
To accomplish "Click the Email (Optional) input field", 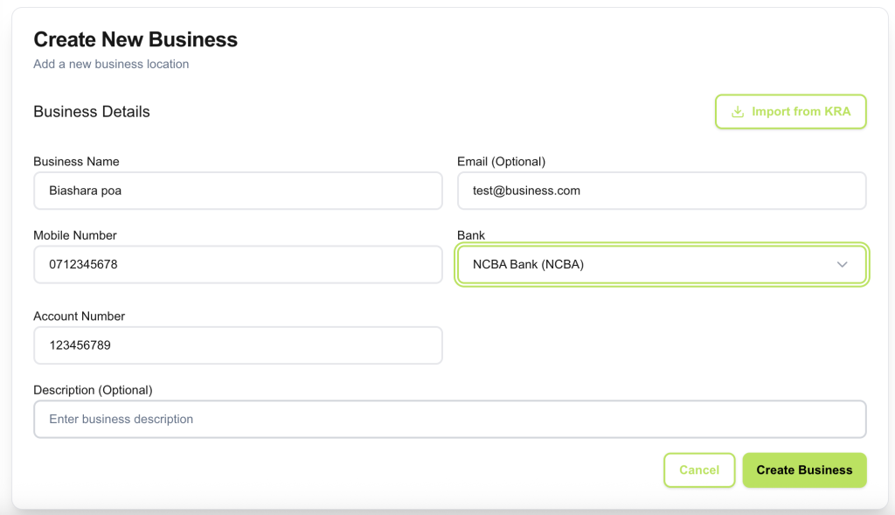I will pos(662,191).
